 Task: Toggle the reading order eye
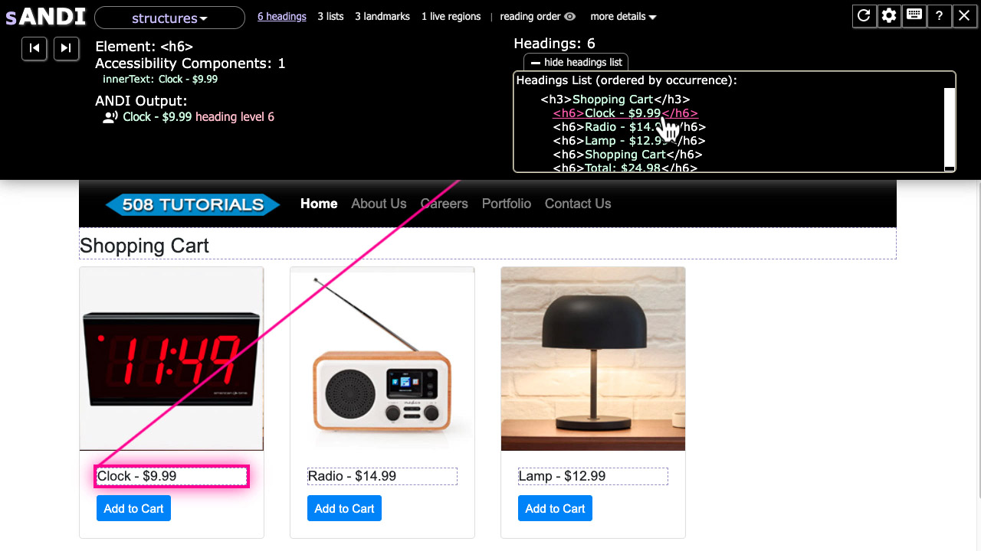569,17
